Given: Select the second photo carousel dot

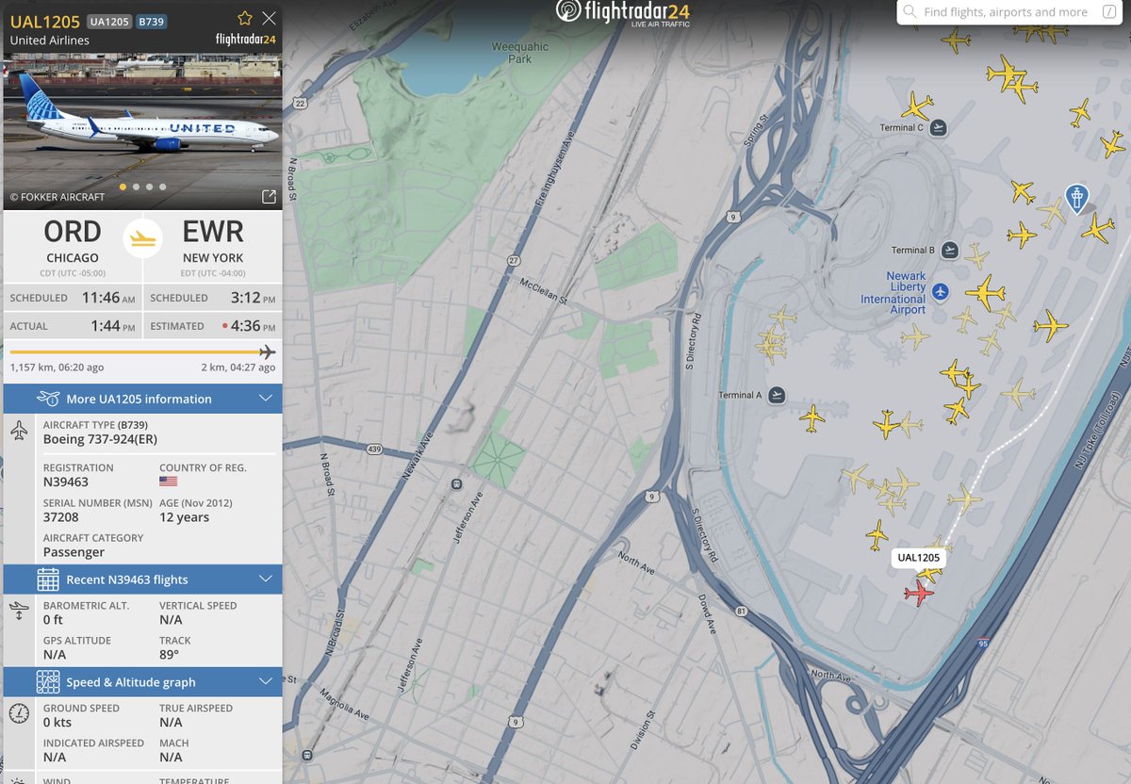Looking at the screenshot, I should [x=137, y=187].
